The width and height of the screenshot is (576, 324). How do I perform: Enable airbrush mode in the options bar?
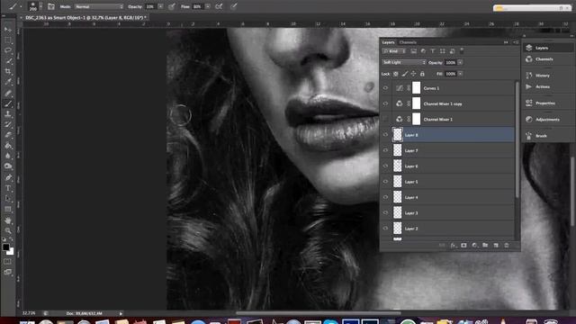click(219, 6)
